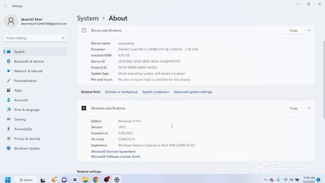Open Time & language settings
Viewport: 325px width, 183px height.
tap(36, 110)
